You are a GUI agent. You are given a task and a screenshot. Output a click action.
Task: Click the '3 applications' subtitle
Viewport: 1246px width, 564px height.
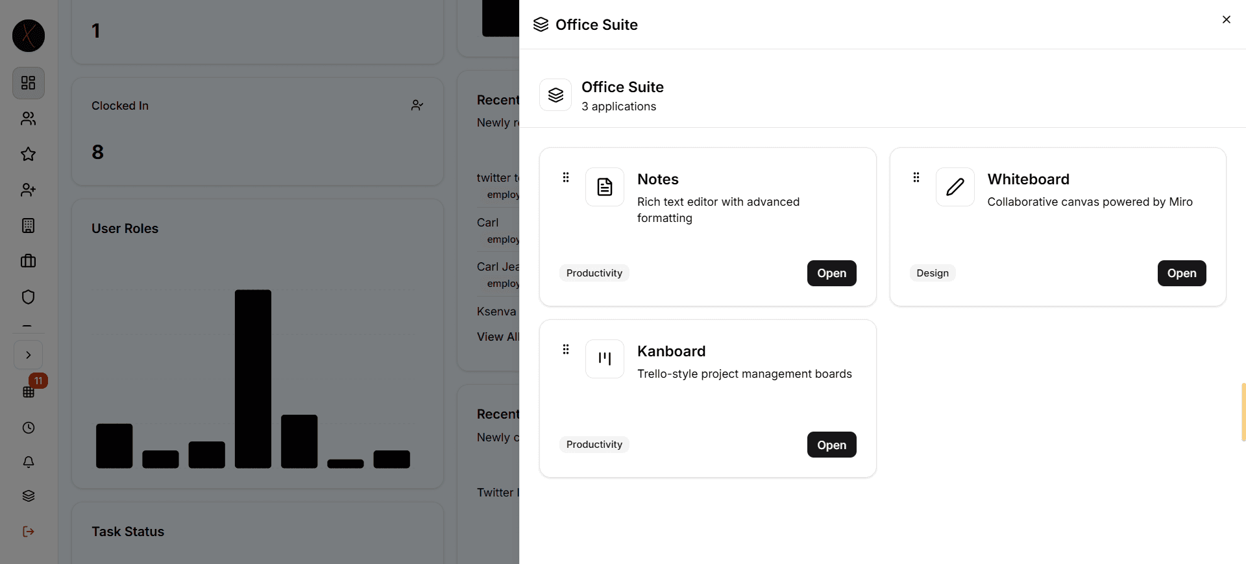pos(618,106)
